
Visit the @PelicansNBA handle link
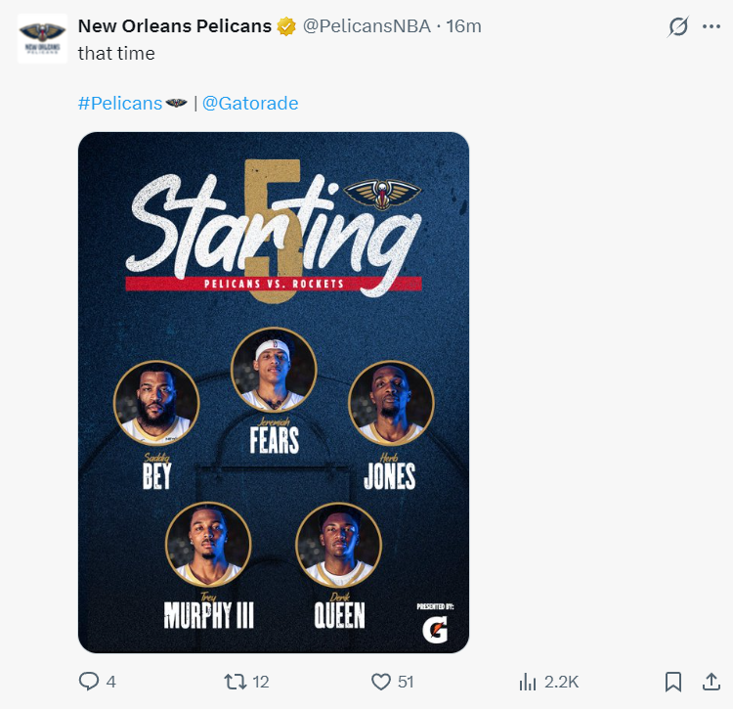366,26
